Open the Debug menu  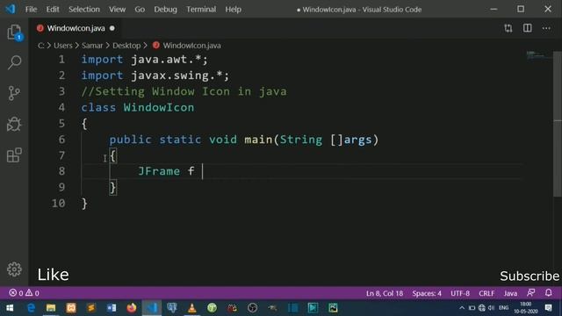coord(166,10)
